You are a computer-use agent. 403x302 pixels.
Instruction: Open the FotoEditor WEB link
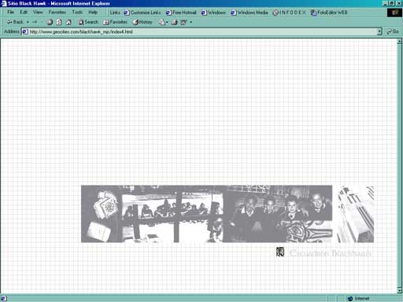click(x=329, y=13)
